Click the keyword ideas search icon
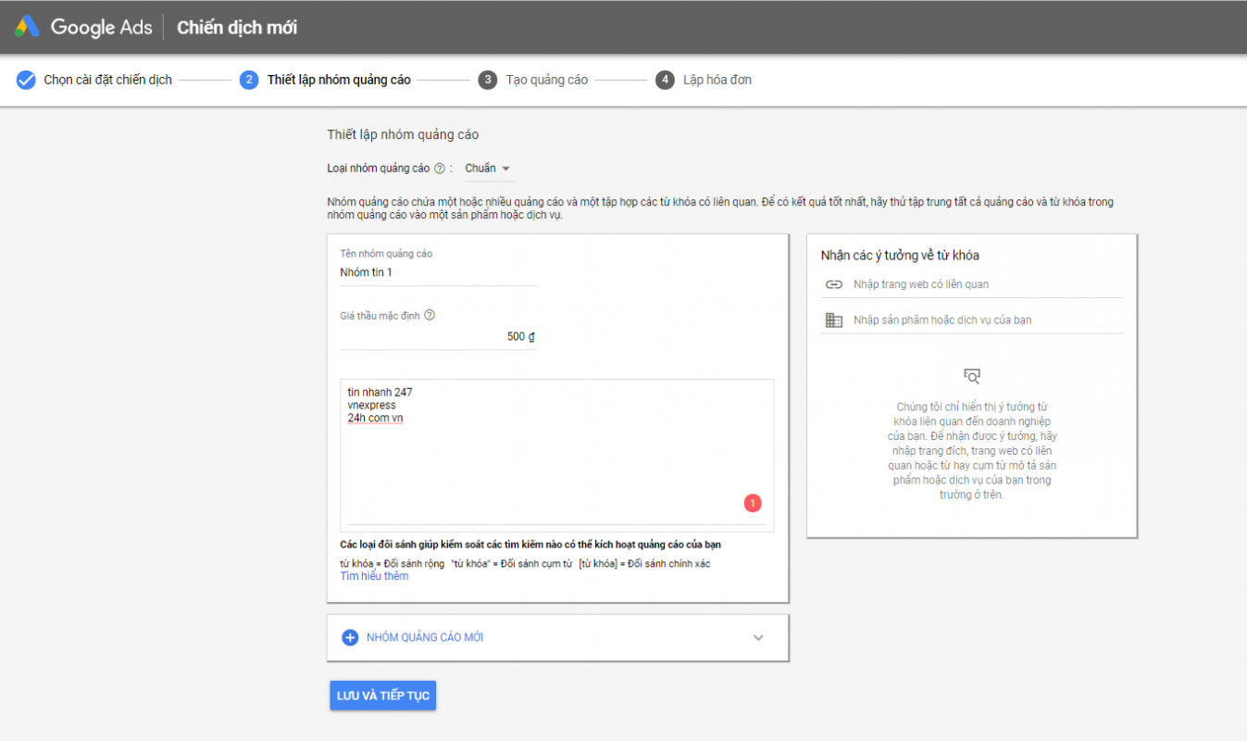Viewport: 1247px width, 741px height. [972, 376]
